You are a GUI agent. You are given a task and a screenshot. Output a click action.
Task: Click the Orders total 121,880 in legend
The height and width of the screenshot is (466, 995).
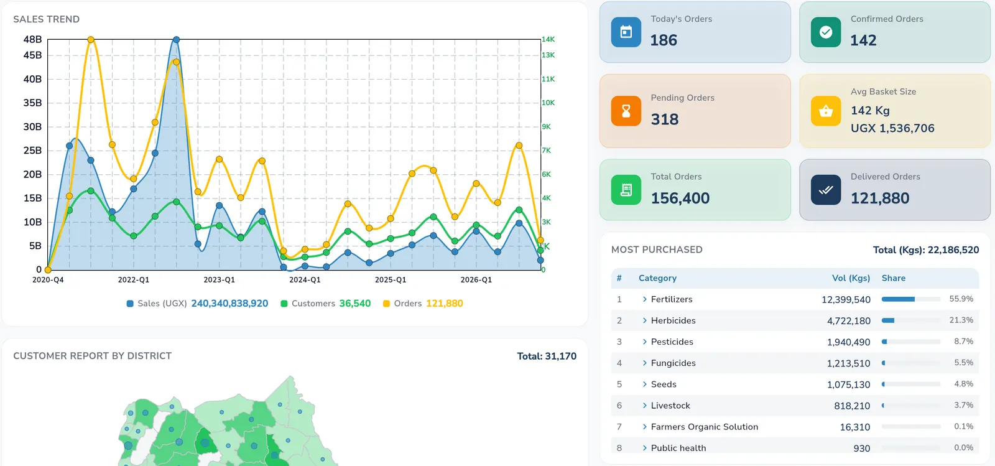pyautogui.click(x=445, y=304)
